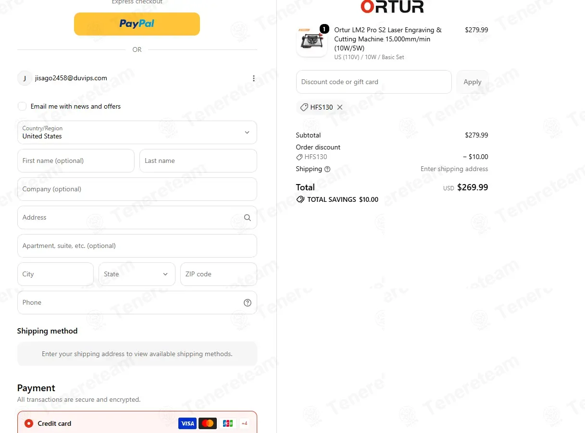Focus the Discount code or gift card field
The height and width of the screenshot is (433, 585).
tap(374, 82)
